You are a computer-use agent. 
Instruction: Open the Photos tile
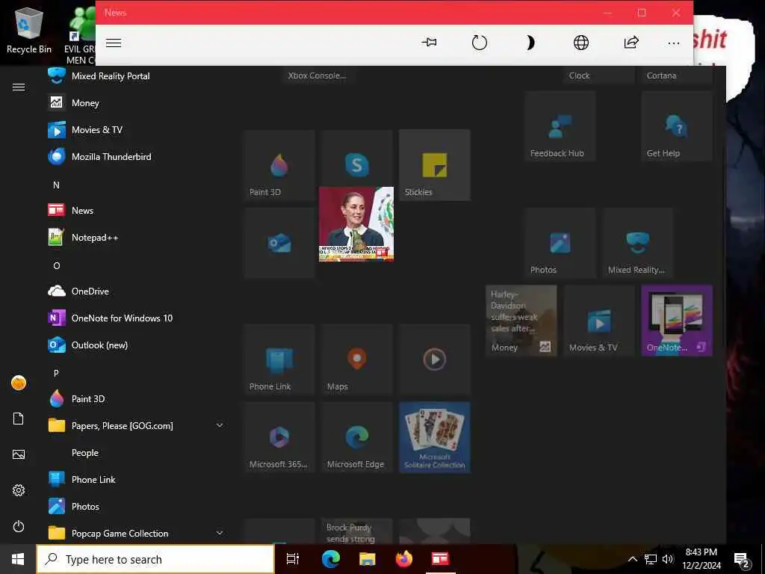560,243
